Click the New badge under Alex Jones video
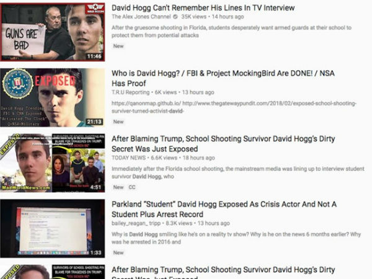This screenshot has width=372, height=279. pos(118,46)
